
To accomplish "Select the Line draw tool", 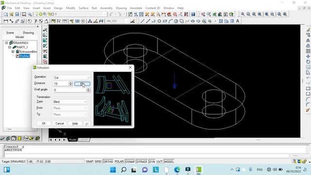I will click(x=142, y=21).
